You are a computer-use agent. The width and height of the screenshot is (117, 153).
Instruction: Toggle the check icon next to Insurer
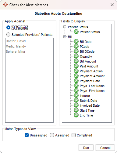76,96
